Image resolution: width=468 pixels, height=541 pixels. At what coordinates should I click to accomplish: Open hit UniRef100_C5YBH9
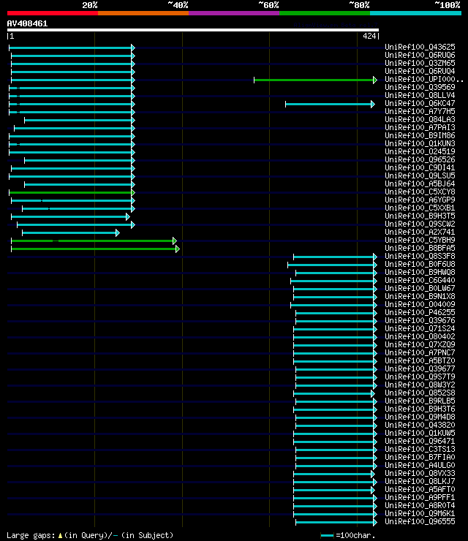pyautogui.click(x=420, y=240)
